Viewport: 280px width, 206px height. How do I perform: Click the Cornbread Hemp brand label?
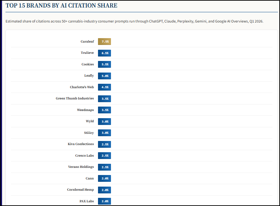[80, 190]
